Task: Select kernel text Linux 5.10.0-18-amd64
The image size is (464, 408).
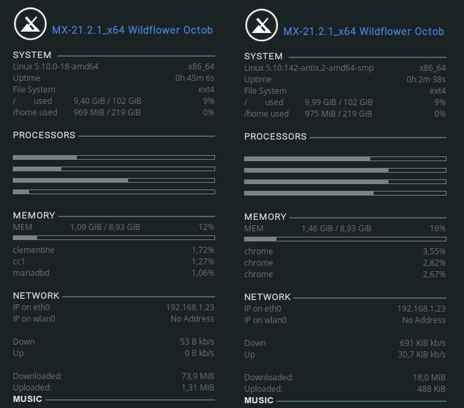Action: [55, 67]
